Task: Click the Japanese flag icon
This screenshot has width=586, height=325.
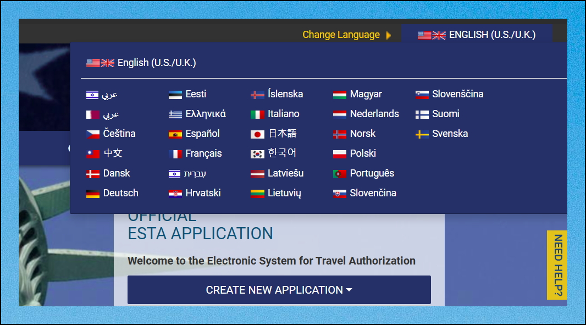Action: (257, 134)
